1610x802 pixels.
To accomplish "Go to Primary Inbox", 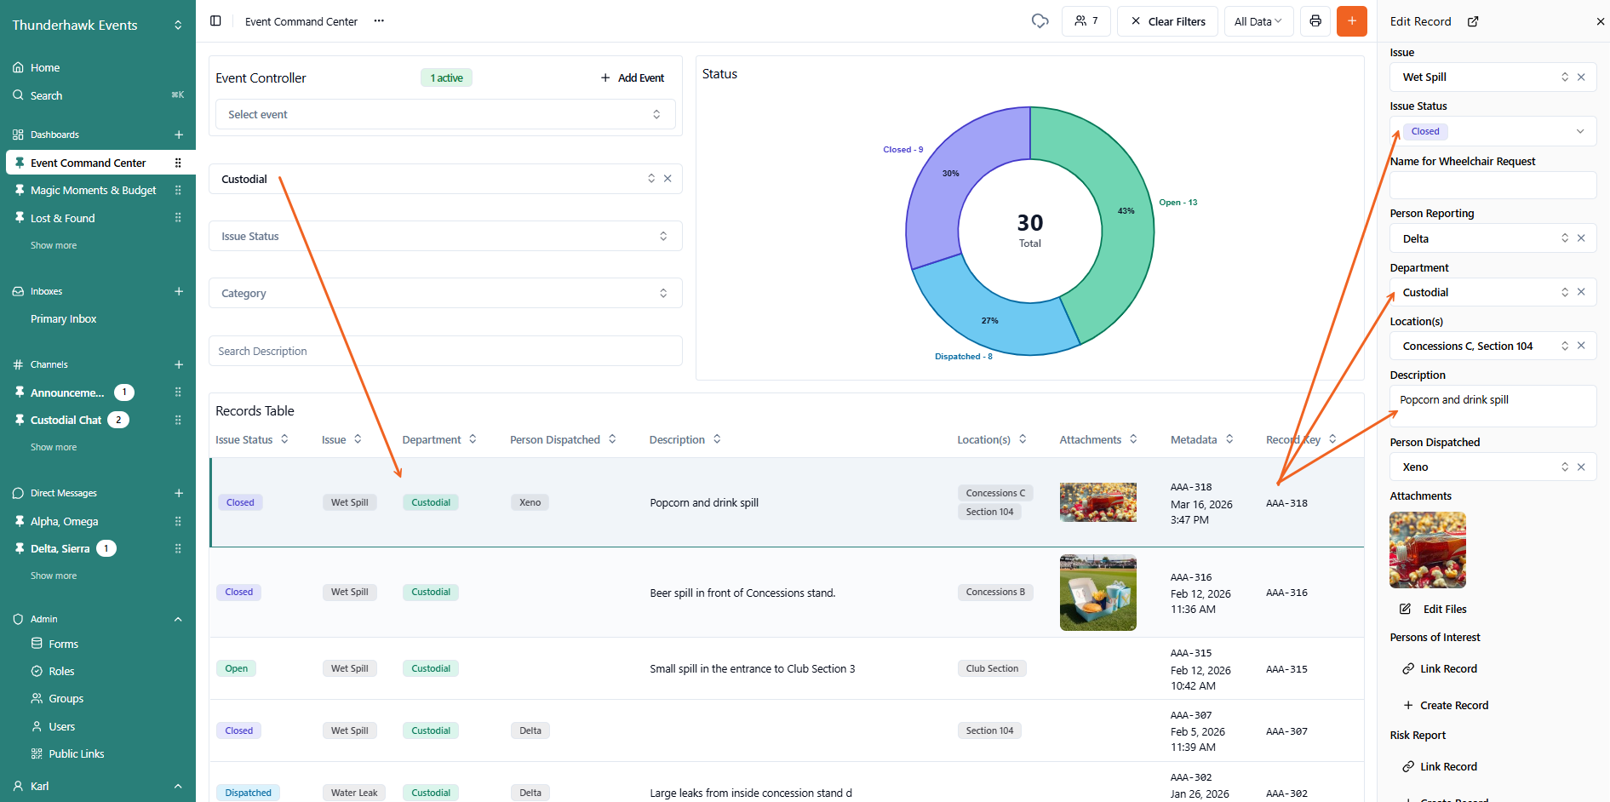I will click(63, 318).
